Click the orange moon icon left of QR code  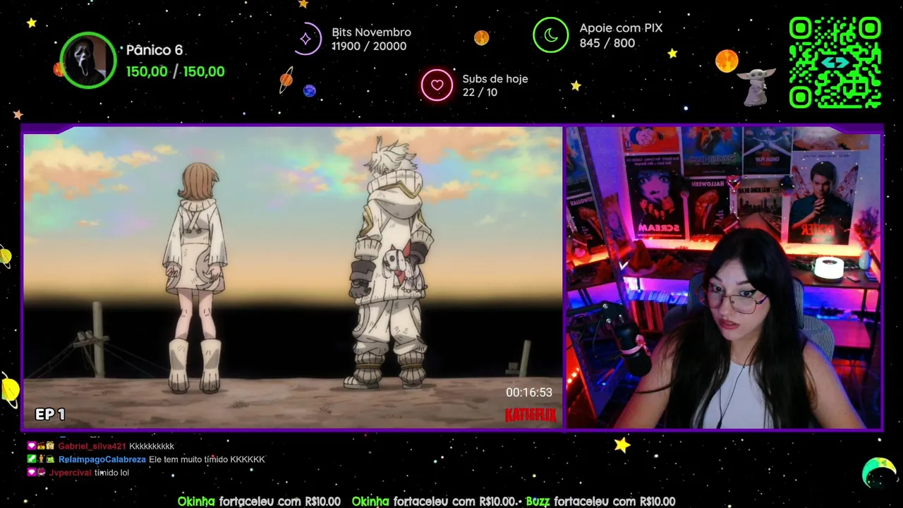point(727,61)
